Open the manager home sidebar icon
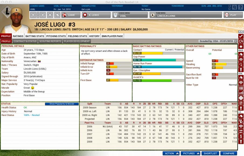The height and width of the screenshot is (156, 244). click(241, 54)
